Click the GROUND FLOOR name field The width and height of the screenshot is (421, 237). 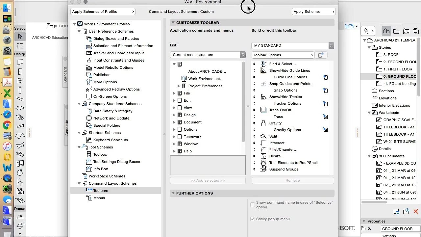click(401, 229)
